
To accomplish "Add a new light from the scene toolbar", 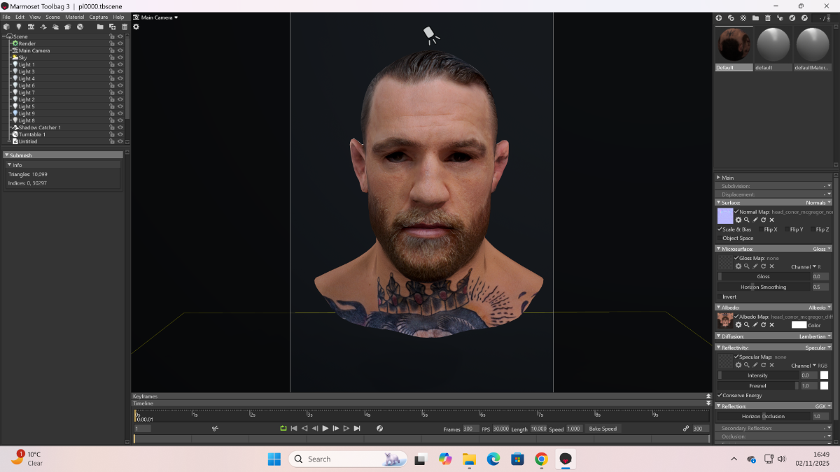I will 19,27.
